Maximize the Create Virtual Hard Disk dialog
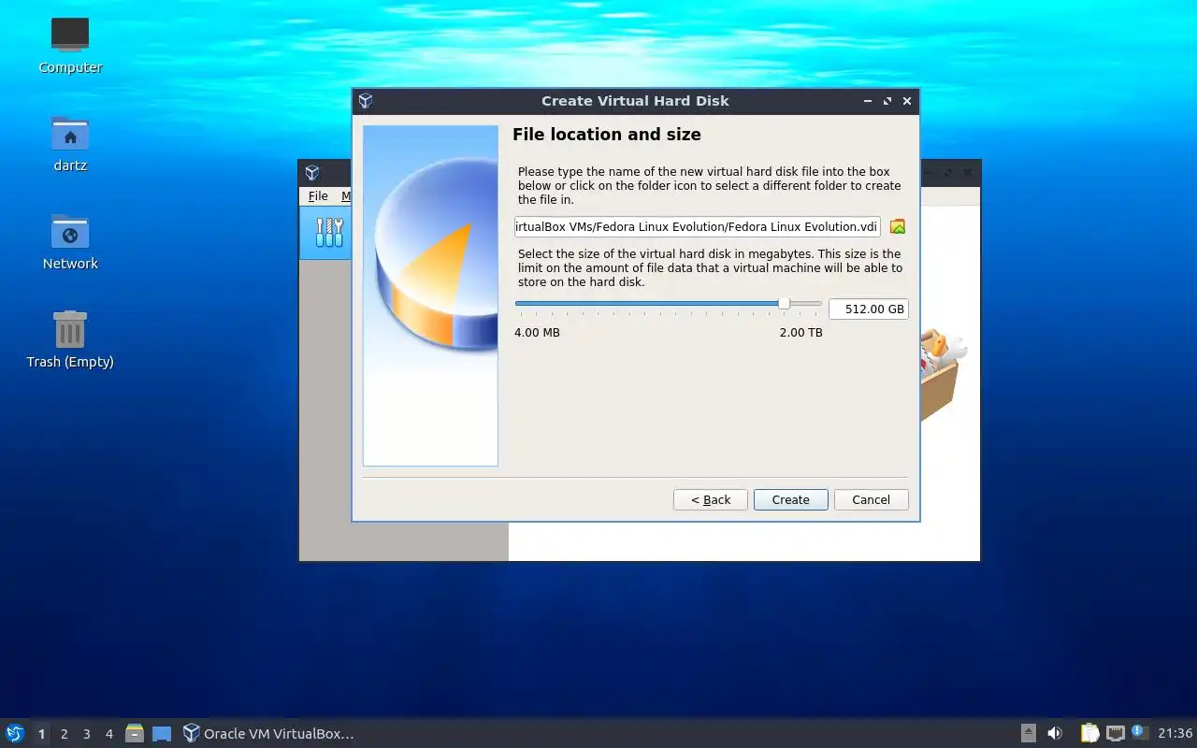This screenshot has width=1197, height=748. 887,101
